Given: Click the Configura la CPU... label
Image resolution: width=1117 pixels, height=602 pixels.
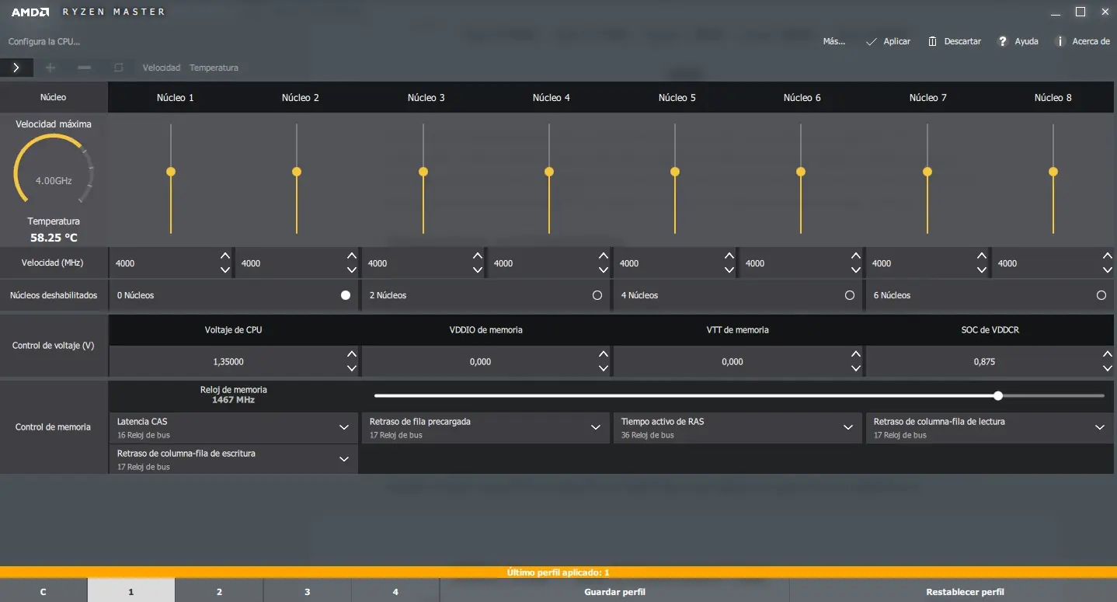Looking at the screenshot, I should coord(44,41).
